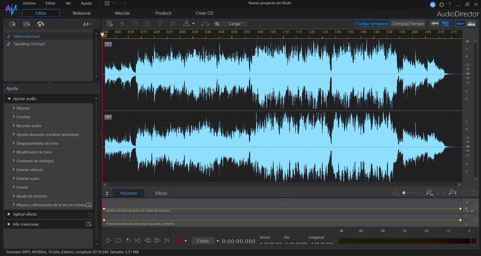The width and height of the screenshot is (481, 256).
Task: Expand the Aplicar efecto section
Action: point(9,214)
